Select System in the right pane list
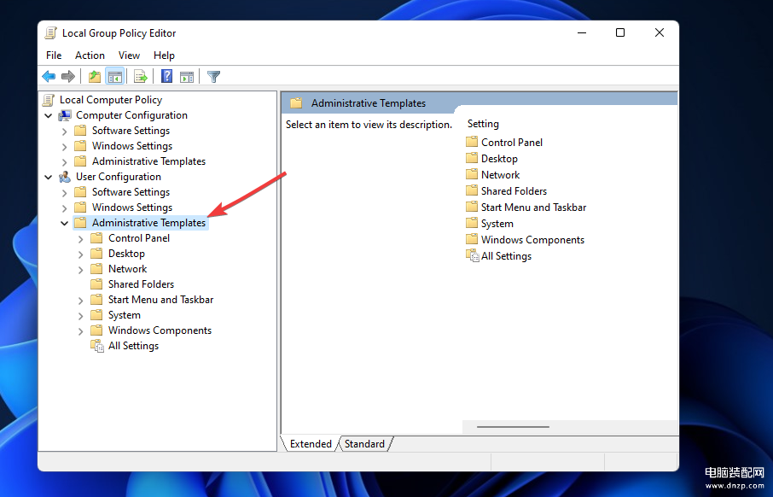The image size is (773, 497). [x=497, y=224]
